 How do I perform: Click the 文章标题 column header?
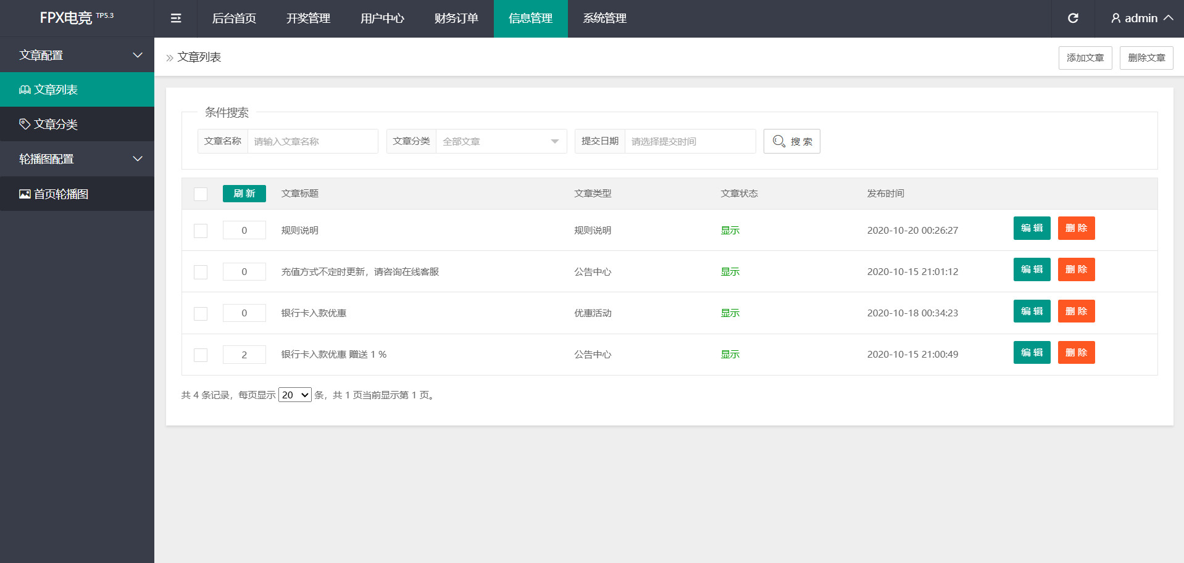(x=300, y=194)
